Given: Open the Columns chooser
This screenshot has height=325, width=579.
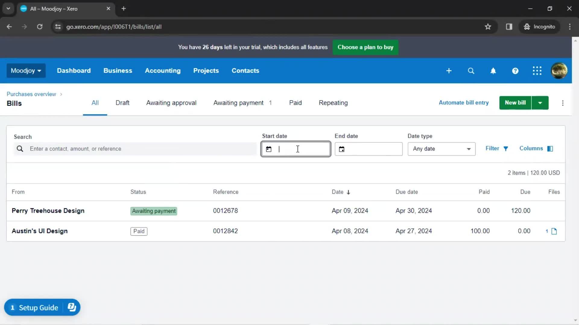Looking at the screenshot, I should pos(536,148).
